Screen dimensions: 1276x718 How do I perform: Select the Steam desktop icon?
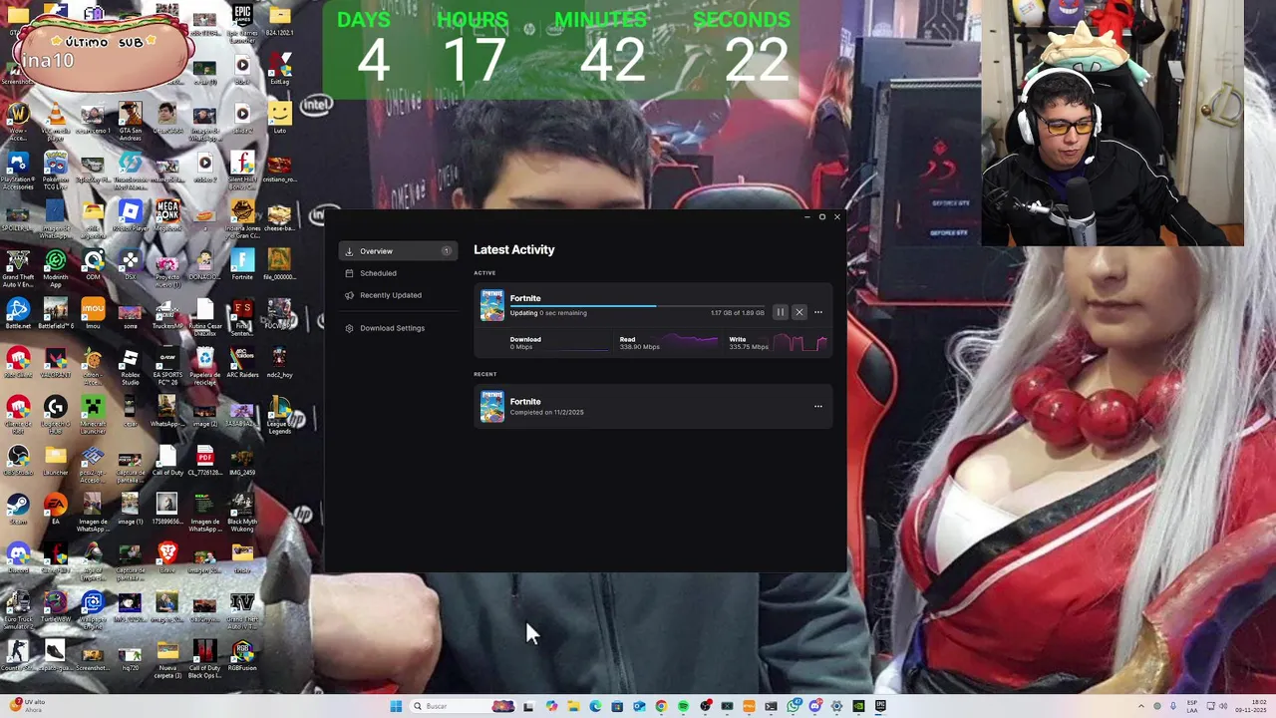18,509
